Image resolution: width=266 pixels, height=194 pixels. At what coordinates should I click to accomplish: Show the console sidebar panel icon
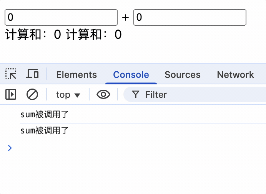click(x=11, y=94)
